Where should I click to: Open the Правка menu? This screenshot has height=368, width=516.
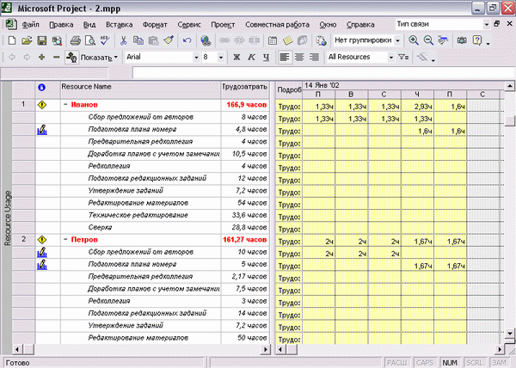(61, 25)
